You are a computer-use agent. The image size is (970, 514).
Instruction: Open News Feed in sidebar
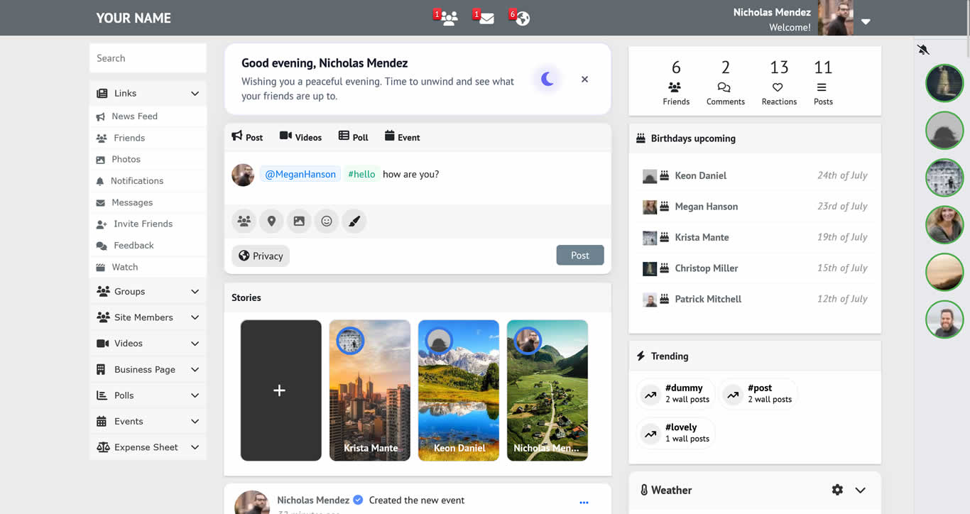pyautogui.click(x=148, y=116)
